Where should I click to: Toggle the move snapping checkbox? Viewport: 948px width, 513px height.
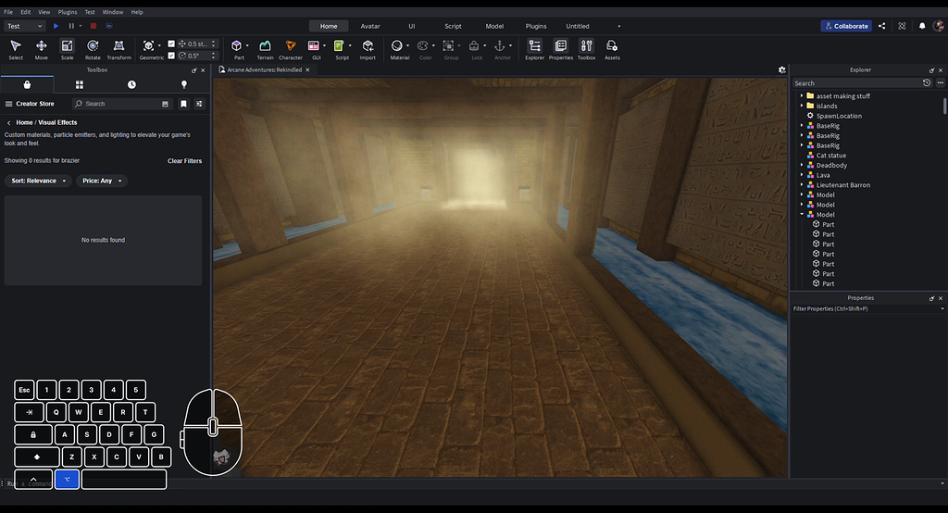click(x=171, y=44)
